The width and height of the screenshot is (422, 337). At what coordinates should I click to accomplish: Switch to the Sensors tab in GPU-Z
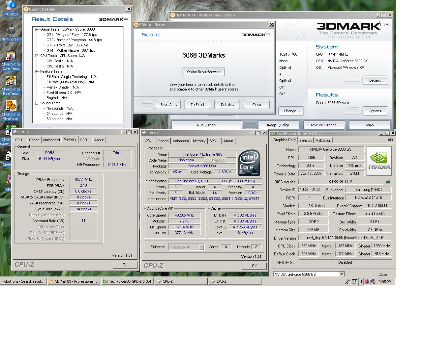[306, 140]
